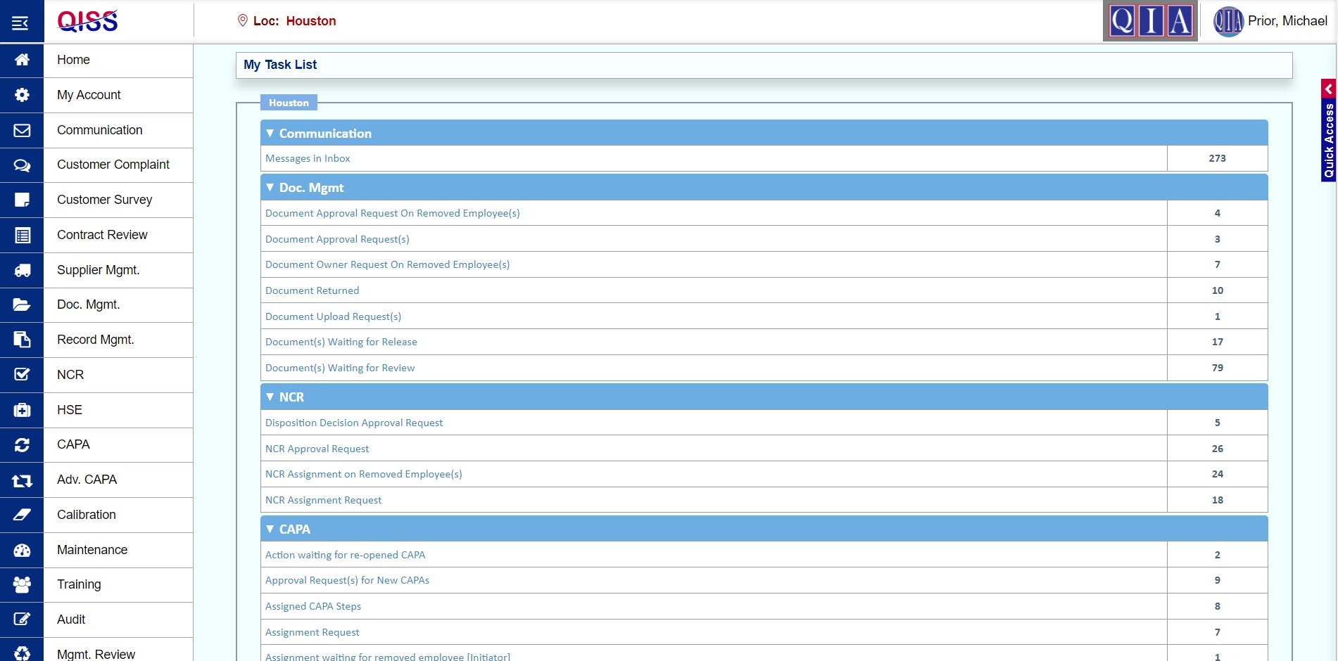Screen dimensions: 1338x661
Task: Toggle the sidebar with the hamburger icon
Action: 20,22
